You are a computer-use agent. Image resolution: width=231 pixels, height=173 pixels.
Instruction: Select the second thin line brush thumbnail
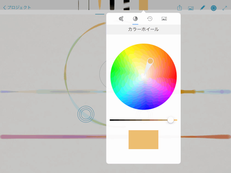pos(89,5)
